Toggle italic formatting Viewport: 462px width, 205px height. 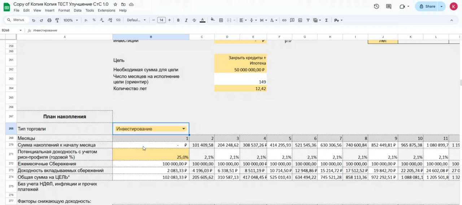pos(186,20)
